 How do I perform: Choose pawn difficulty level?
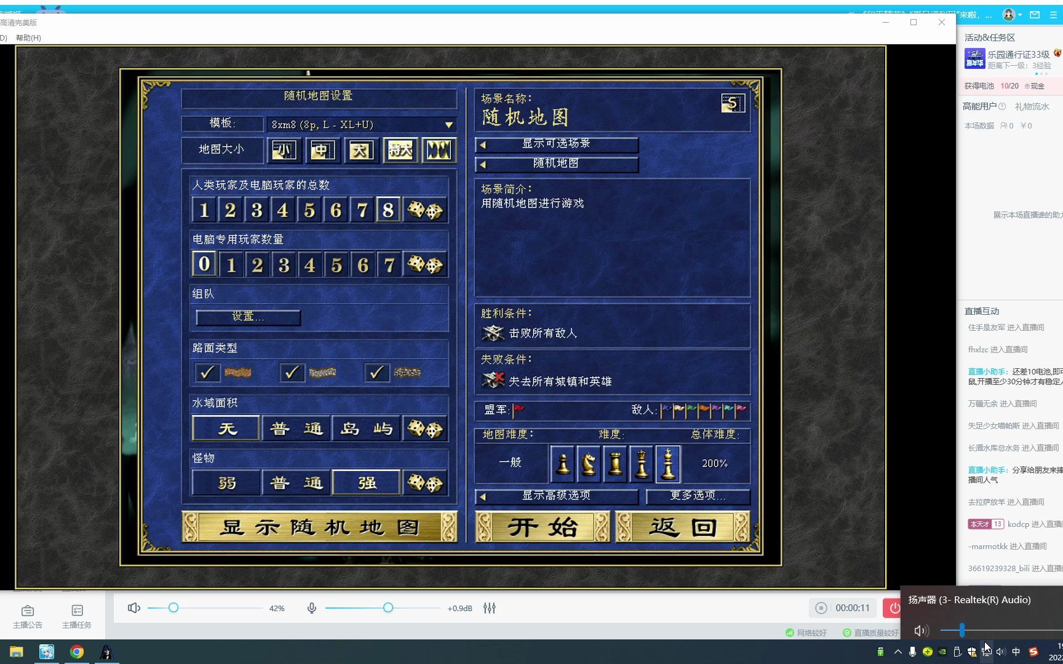[x=563, y=464]
